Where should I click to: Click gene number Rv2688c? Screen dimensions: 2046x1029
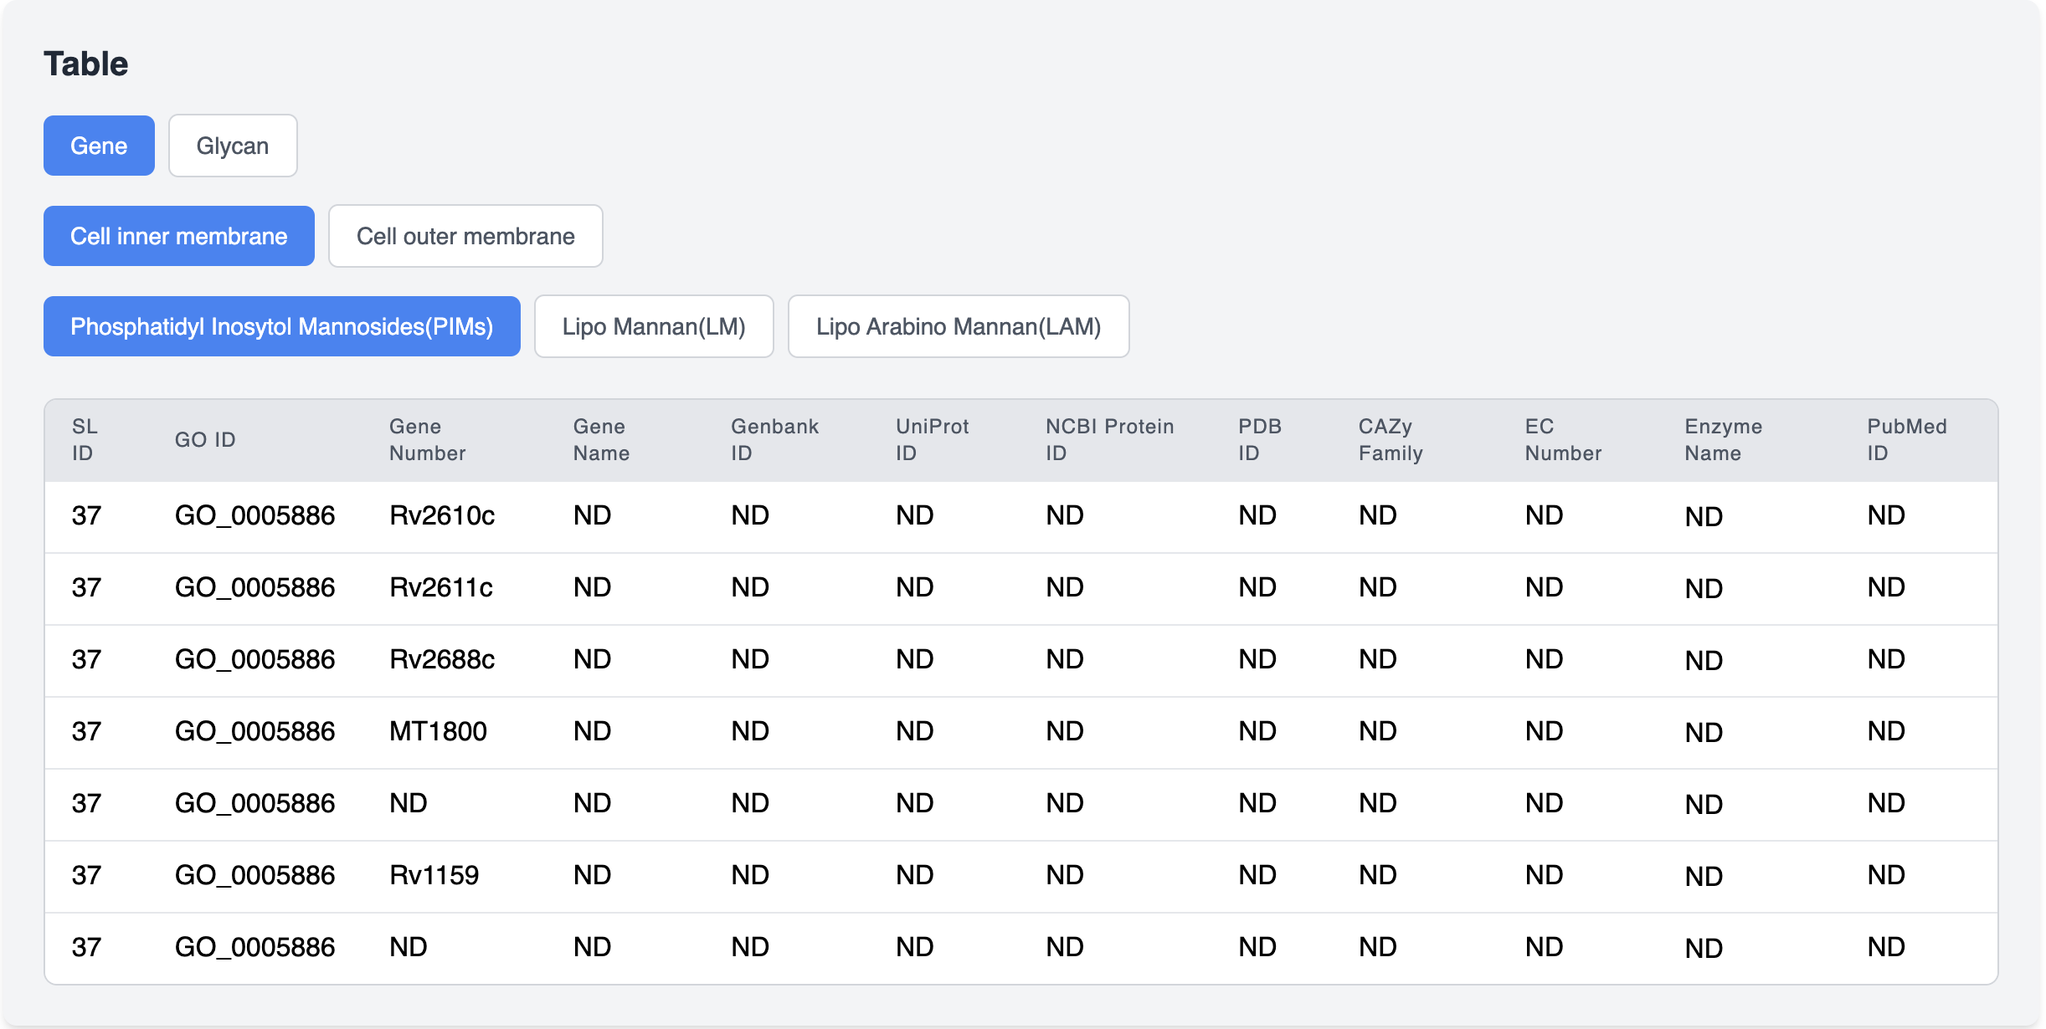442,659
